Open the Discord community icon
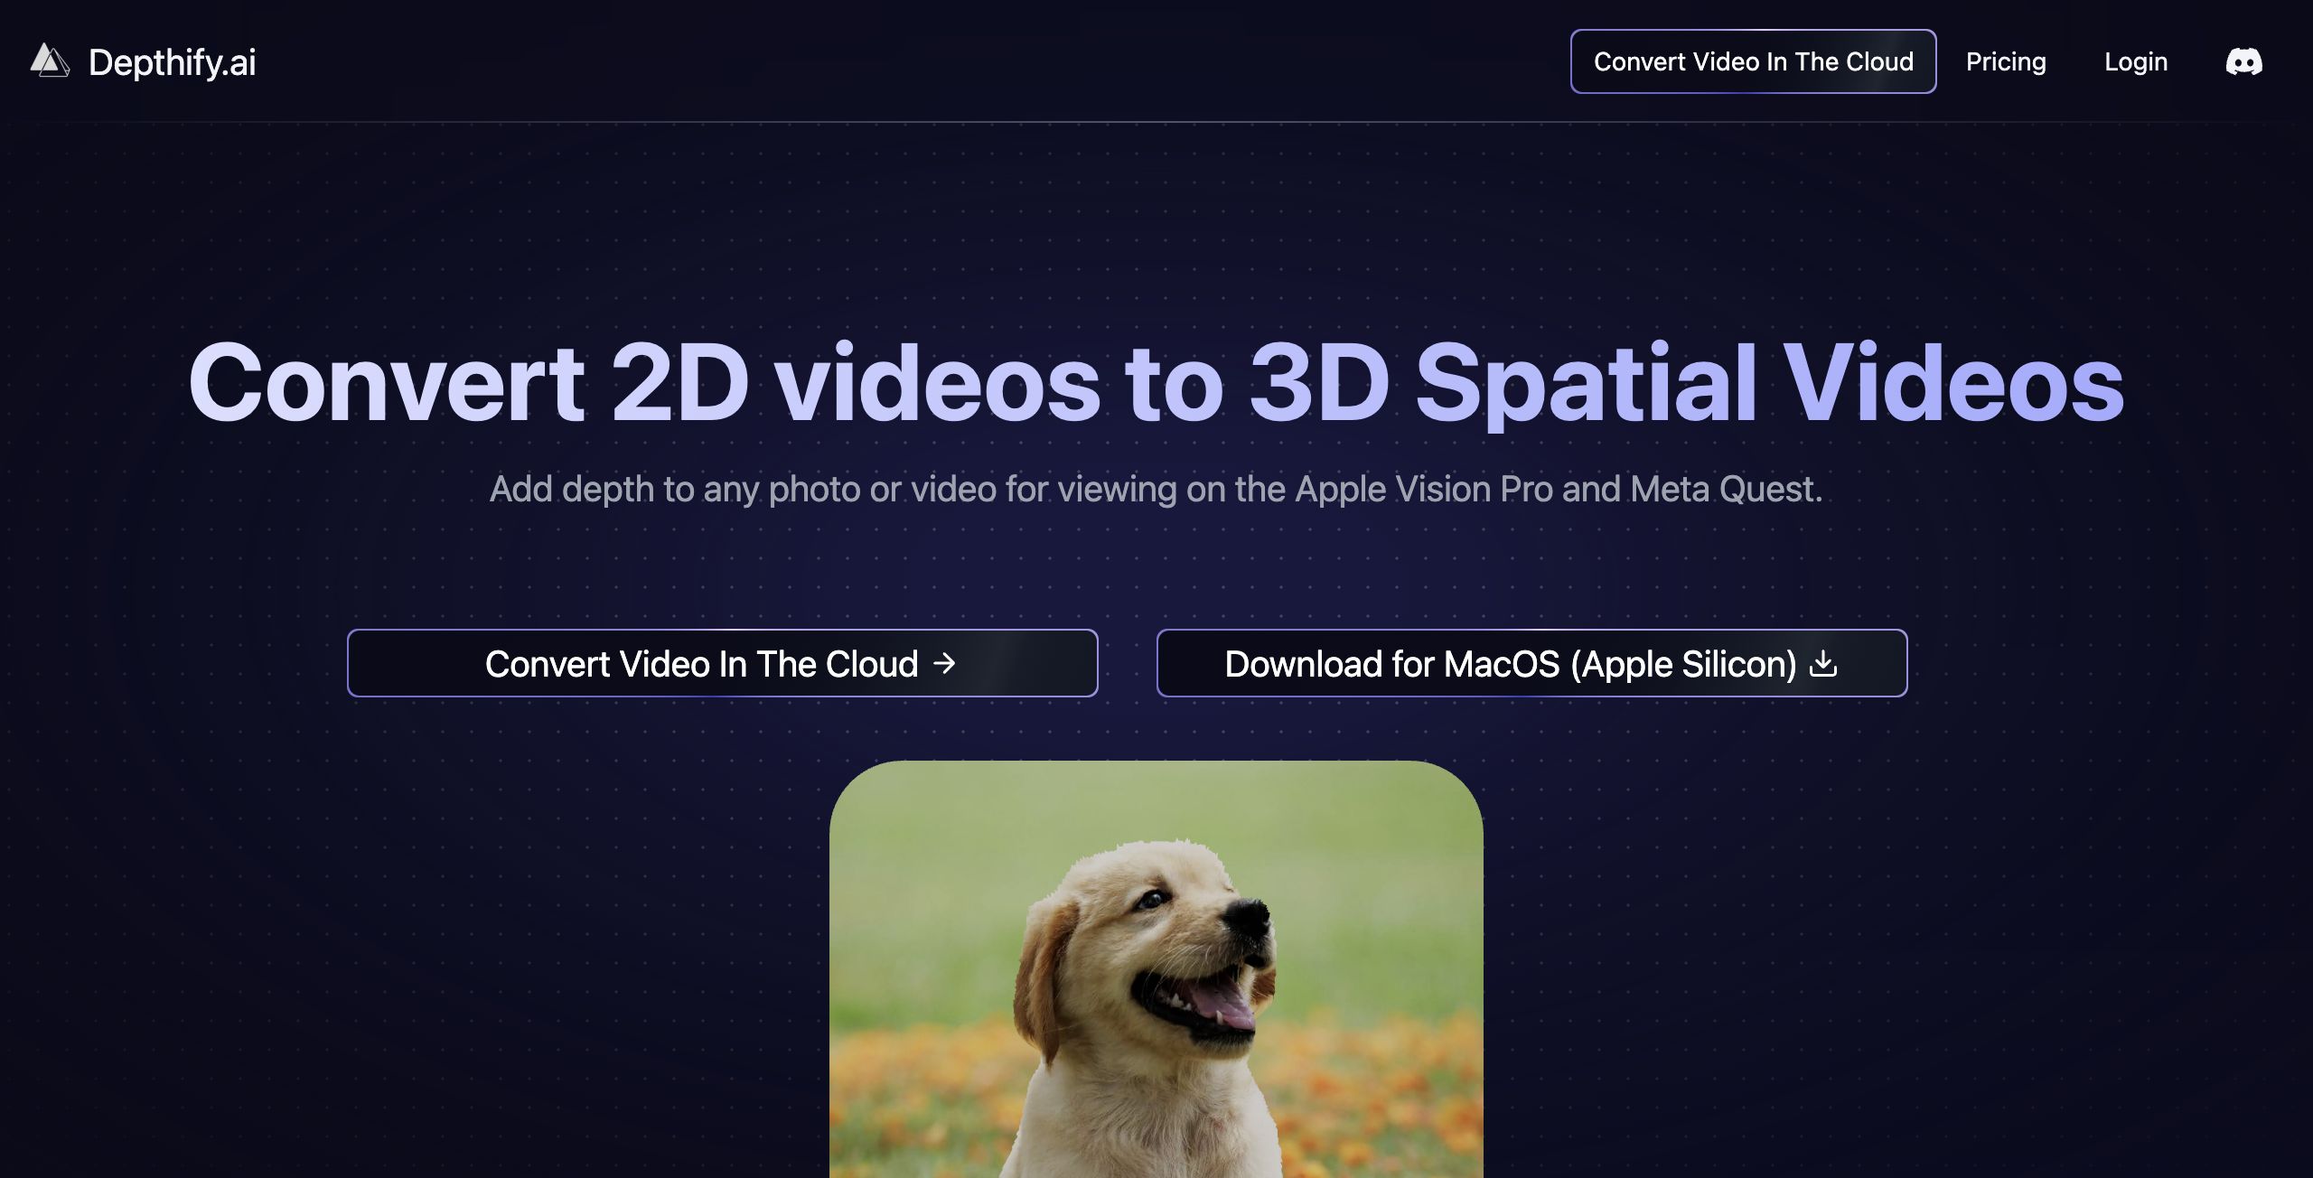 coord(2243,61)
